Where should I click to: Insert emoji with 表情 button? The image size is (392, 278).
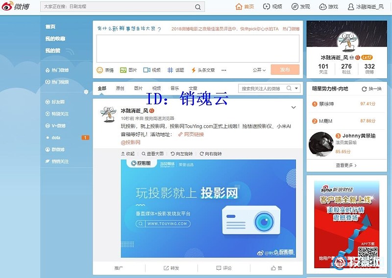point(105,70)
